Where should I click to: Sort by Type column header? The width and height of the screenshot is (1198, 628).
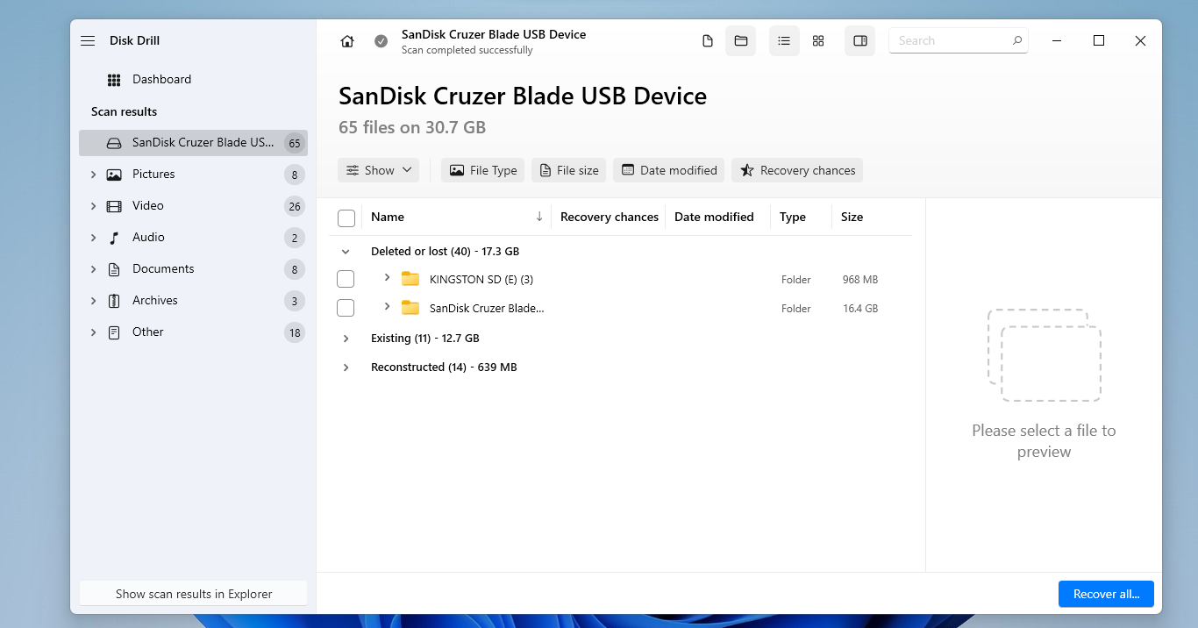(793, 217)
